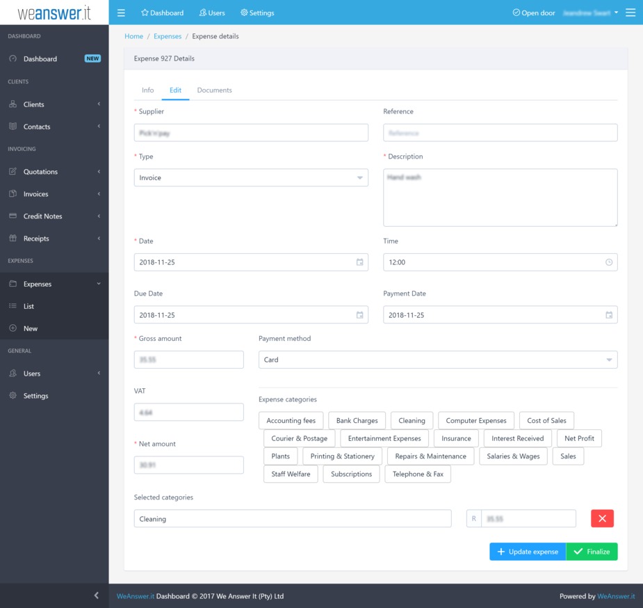Click the Supplier input field
This screenshot has height=608, width=643.
pyautogui.click(x=251, y=133)
